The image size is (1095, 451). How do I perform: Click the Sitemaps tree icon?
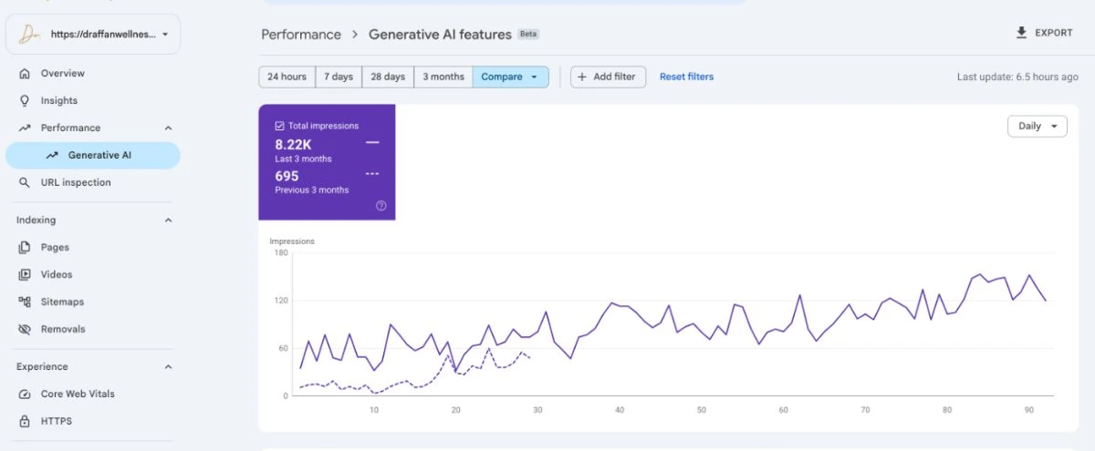(x=25, y=302)
